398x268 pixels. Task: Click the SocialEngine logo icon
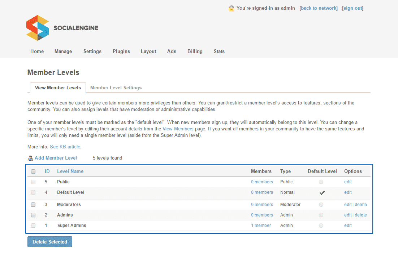click(x=37, y=28)
